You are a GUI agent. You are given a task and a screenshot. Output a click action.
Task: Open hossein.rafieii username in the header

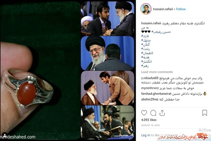point(163,9)
